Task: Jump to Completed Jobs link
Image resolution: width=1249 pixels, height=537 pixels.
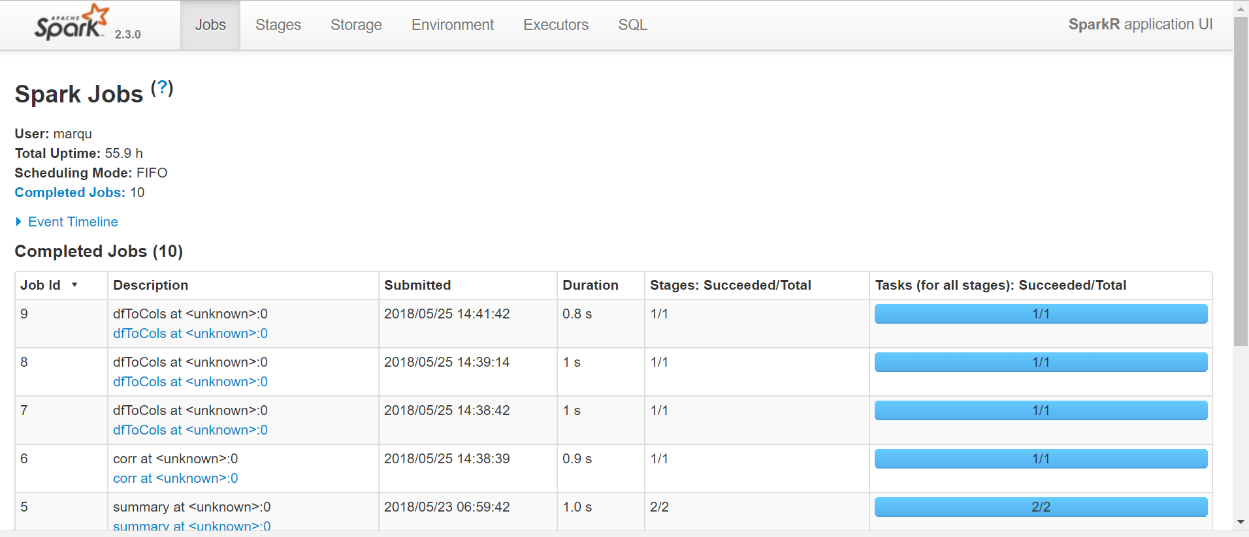Action: tap(70, 192)
